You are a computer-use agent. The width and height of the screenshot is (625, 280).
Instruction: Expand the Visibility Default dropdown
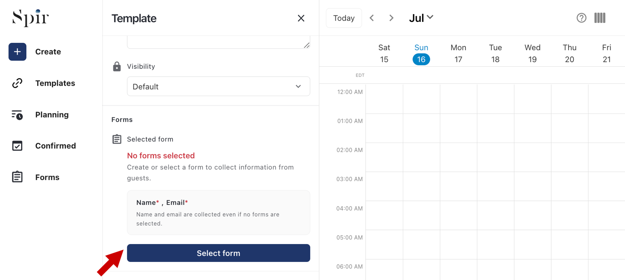click(218, 86)
